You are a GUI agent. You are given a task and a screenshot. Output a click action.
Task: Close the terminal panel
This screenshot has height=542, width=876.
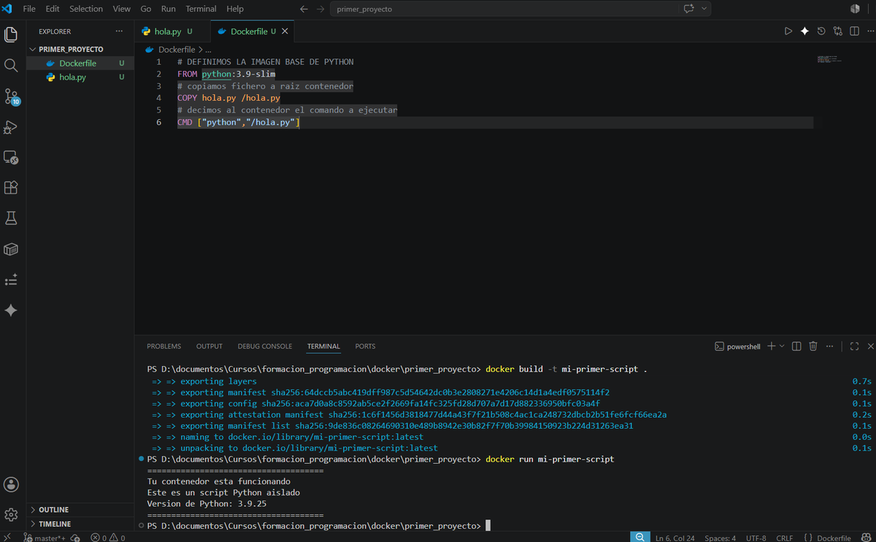[869, 346]
